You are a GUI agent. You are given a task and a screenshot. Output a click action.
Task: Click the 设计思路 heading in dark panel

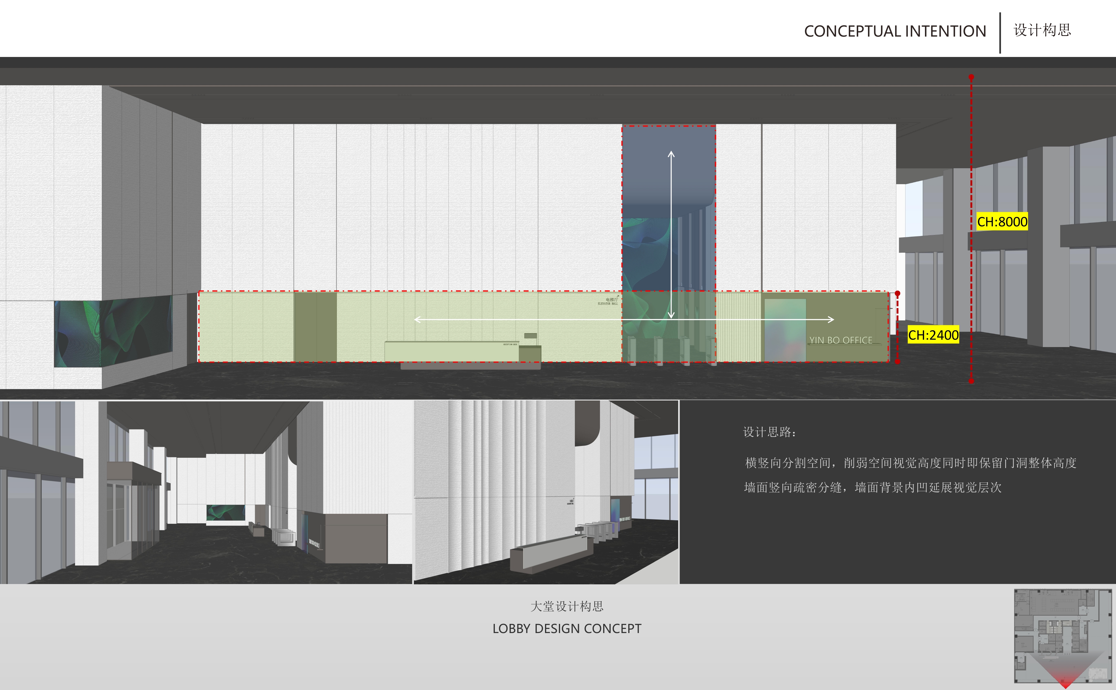(x=769, y=432)
